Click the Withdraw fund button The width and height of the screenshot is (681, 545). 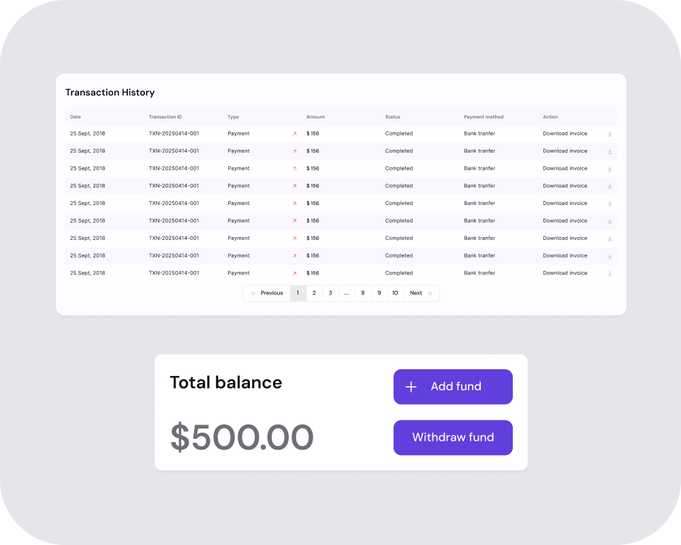coord(453,437)
